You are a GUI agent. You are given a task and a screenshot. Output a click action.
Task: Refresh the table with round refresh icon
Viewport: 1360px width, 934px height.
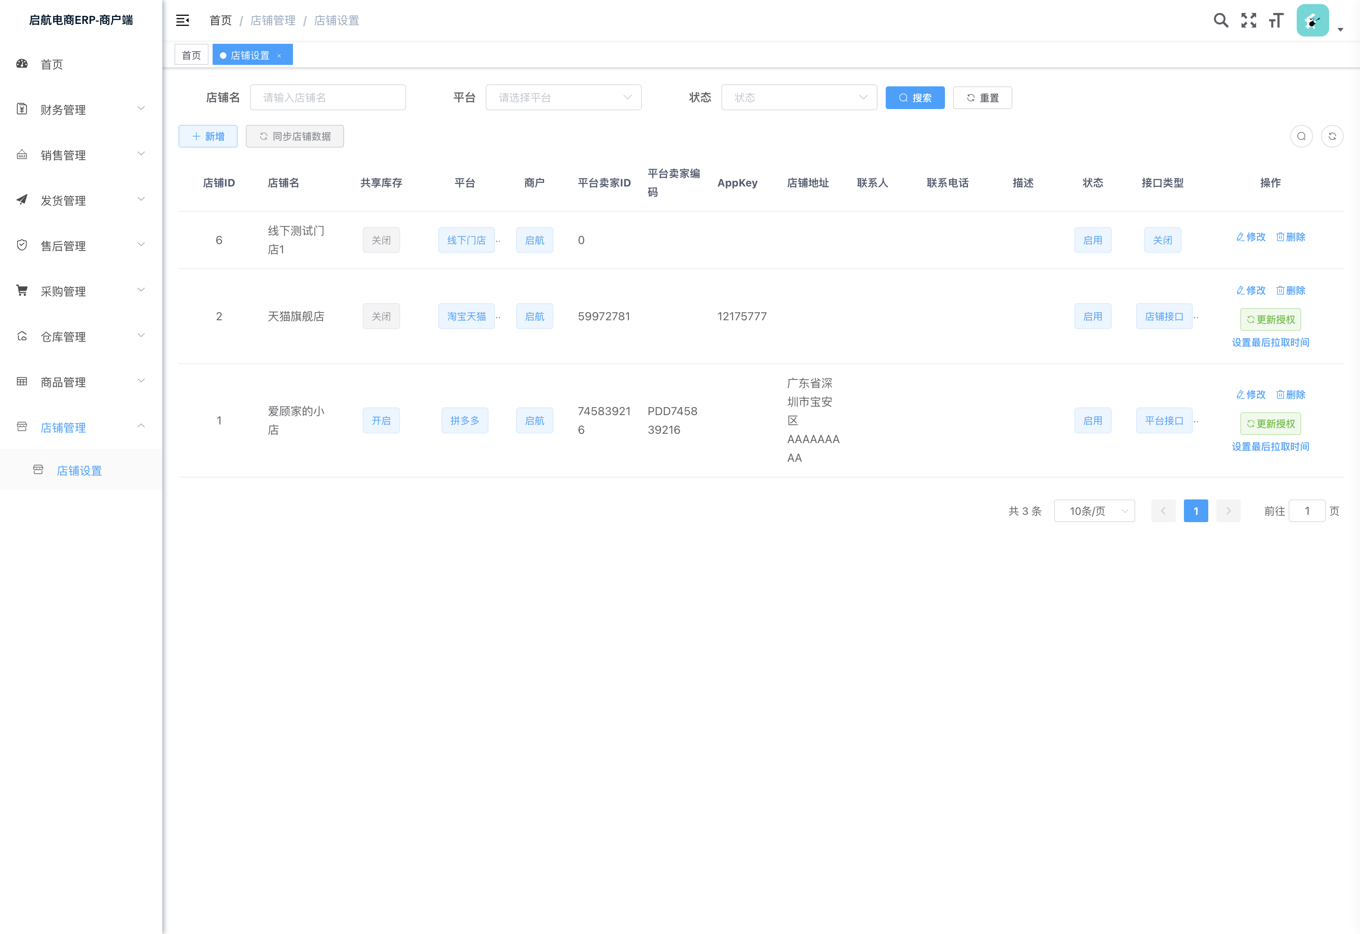coord(1332,136)
